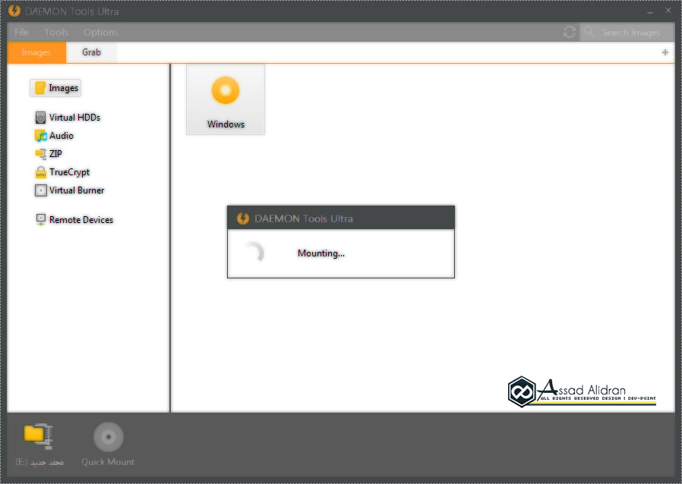The height and width of the screenshot is (484, 682).
Task: Open the Options menu
Action: click(101, 32)
